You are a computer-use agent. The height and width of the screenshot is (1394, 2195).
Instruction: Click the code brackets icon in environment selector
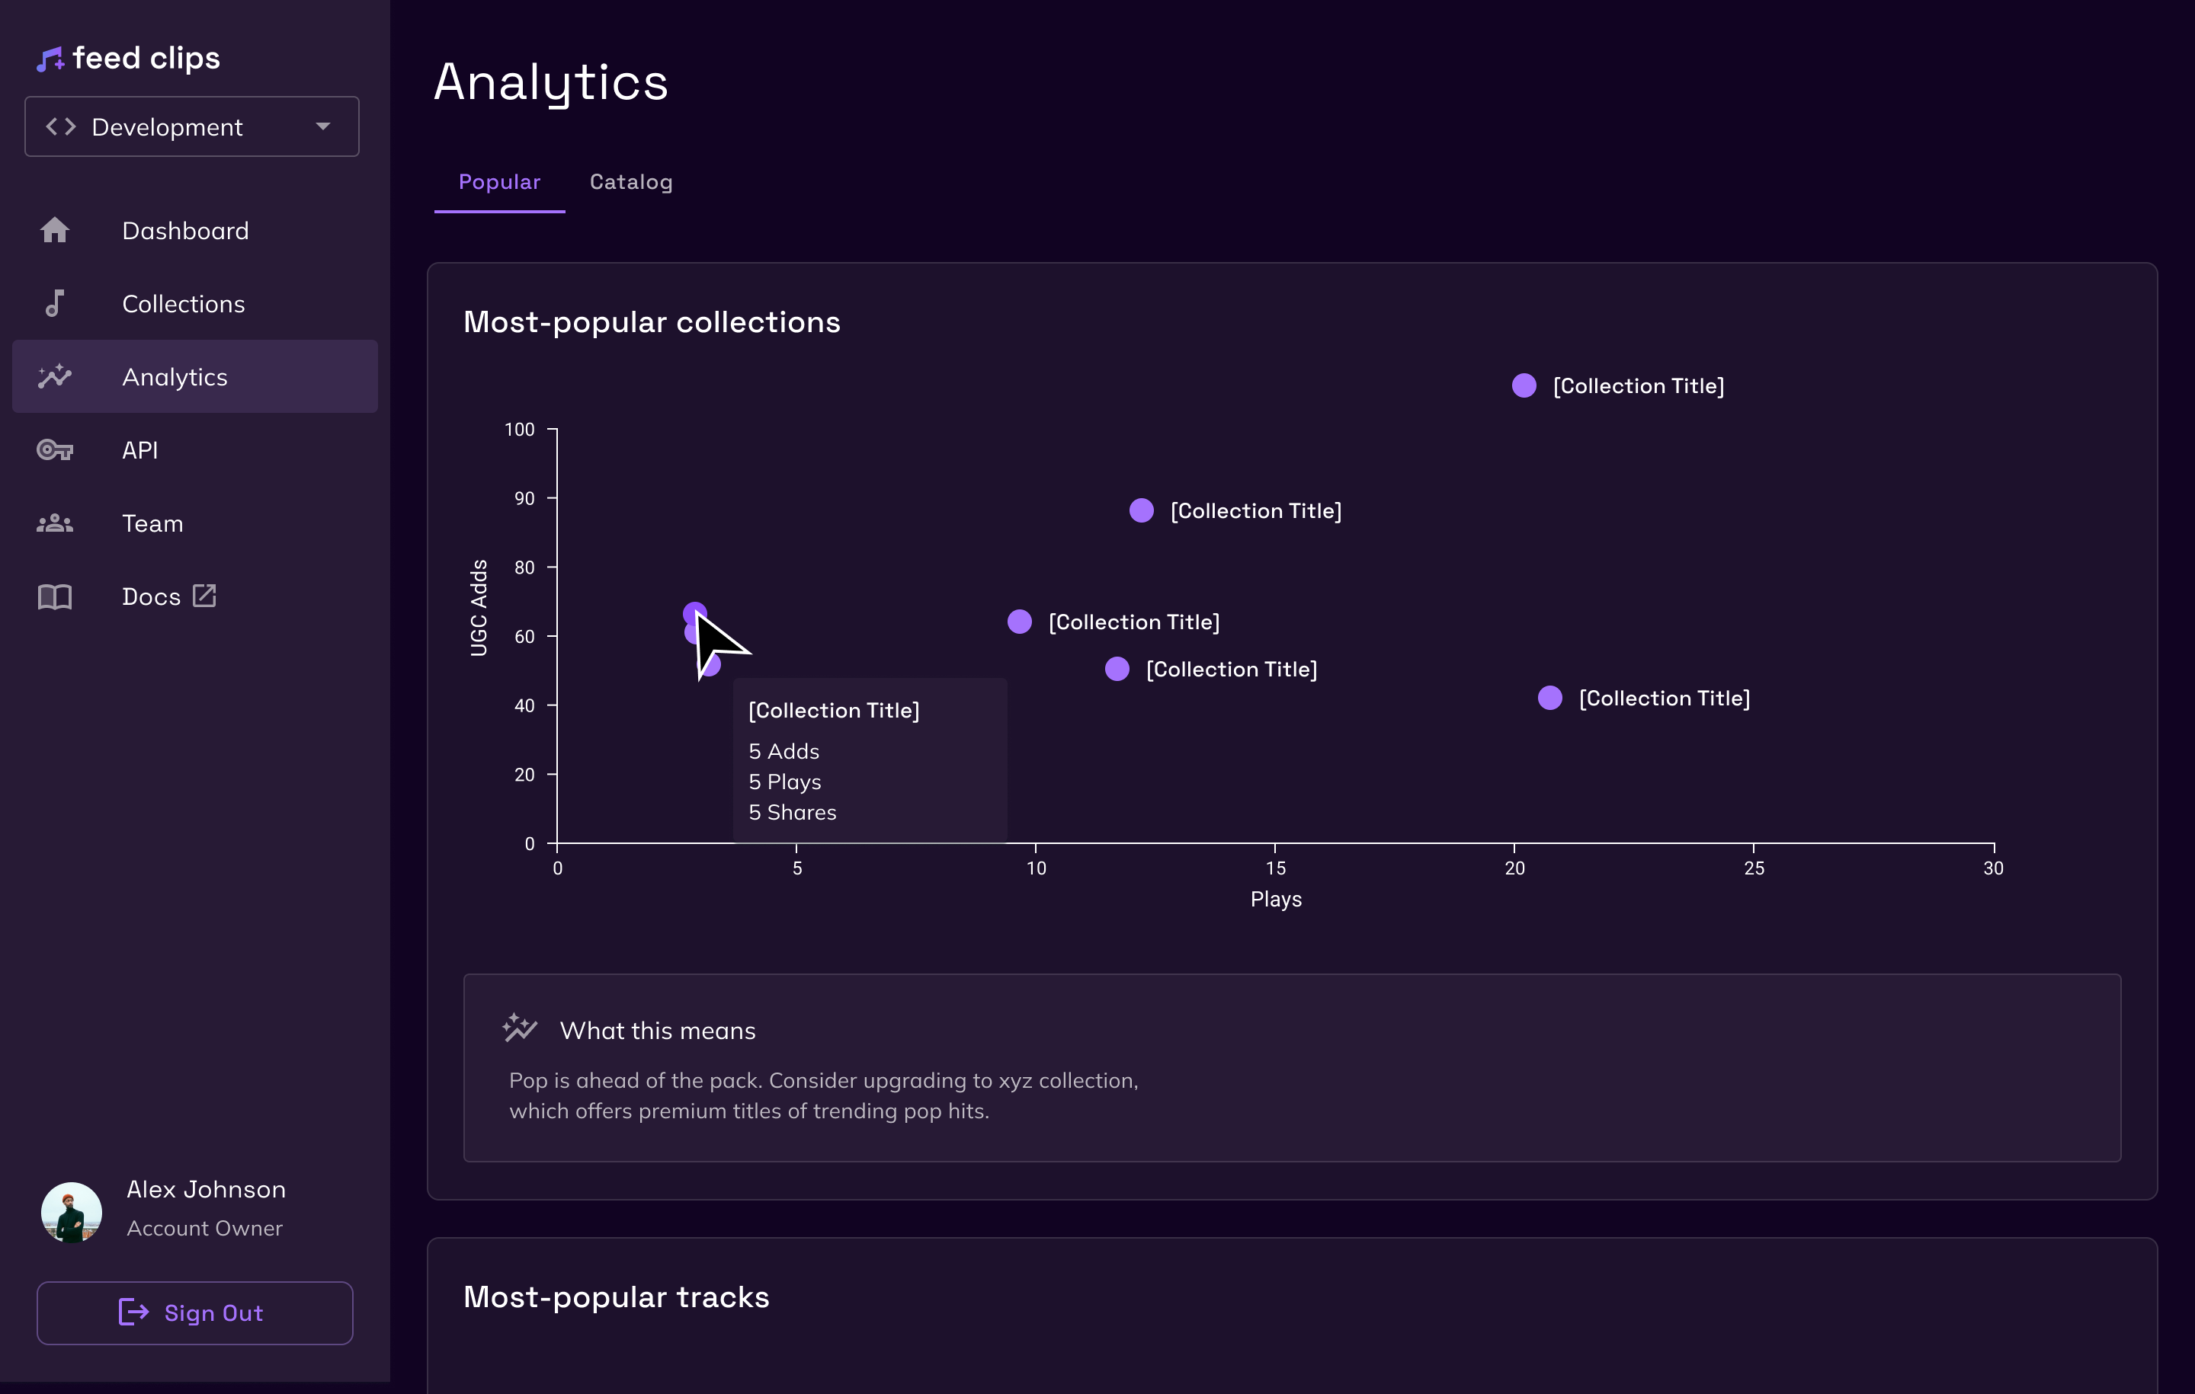[61, 126]
